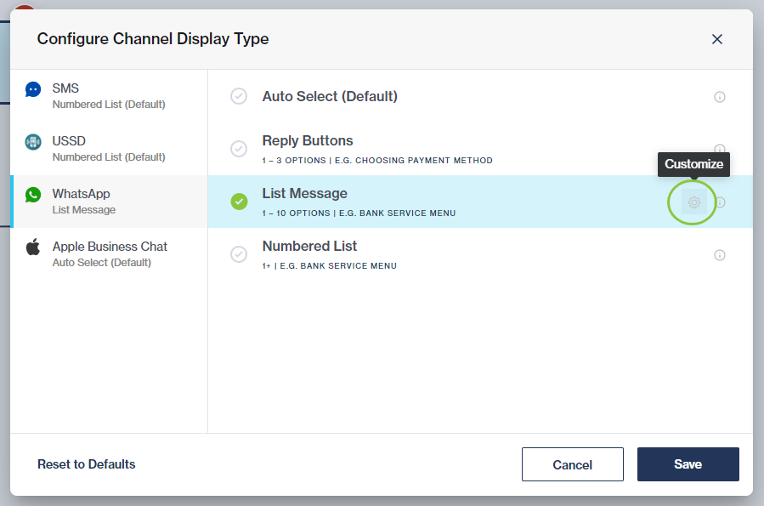Click Reset to Defaults

86,464
